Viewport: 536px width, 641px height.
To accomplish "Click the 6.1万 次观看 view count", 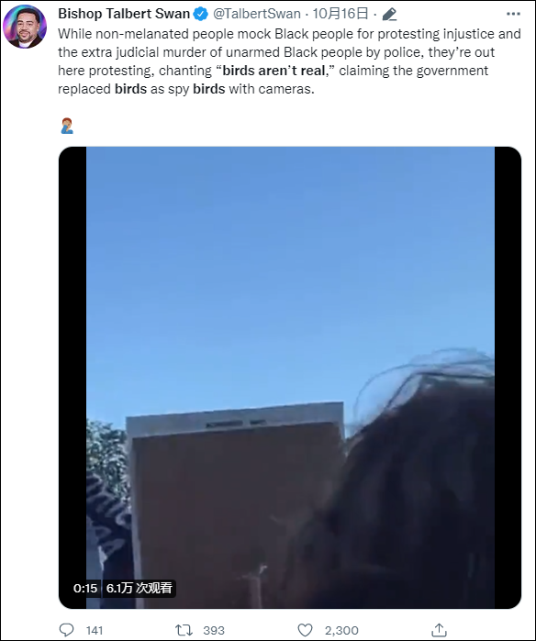I will pos(140,588).
